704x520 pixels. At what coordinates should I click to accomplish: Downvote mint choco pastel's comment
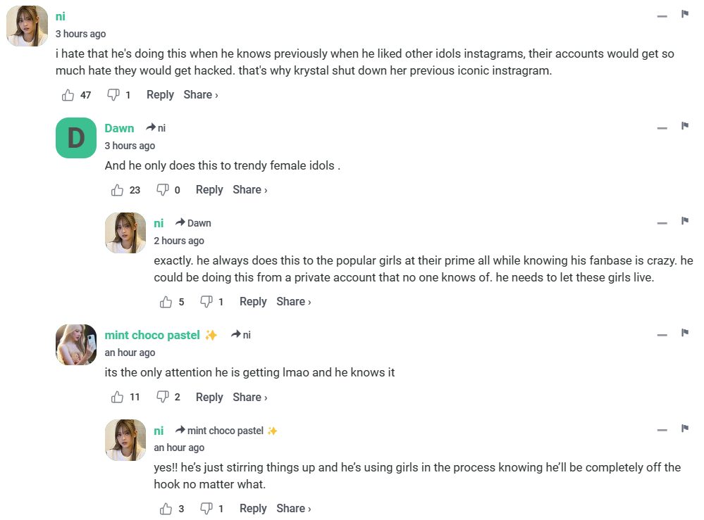[163, 398]
